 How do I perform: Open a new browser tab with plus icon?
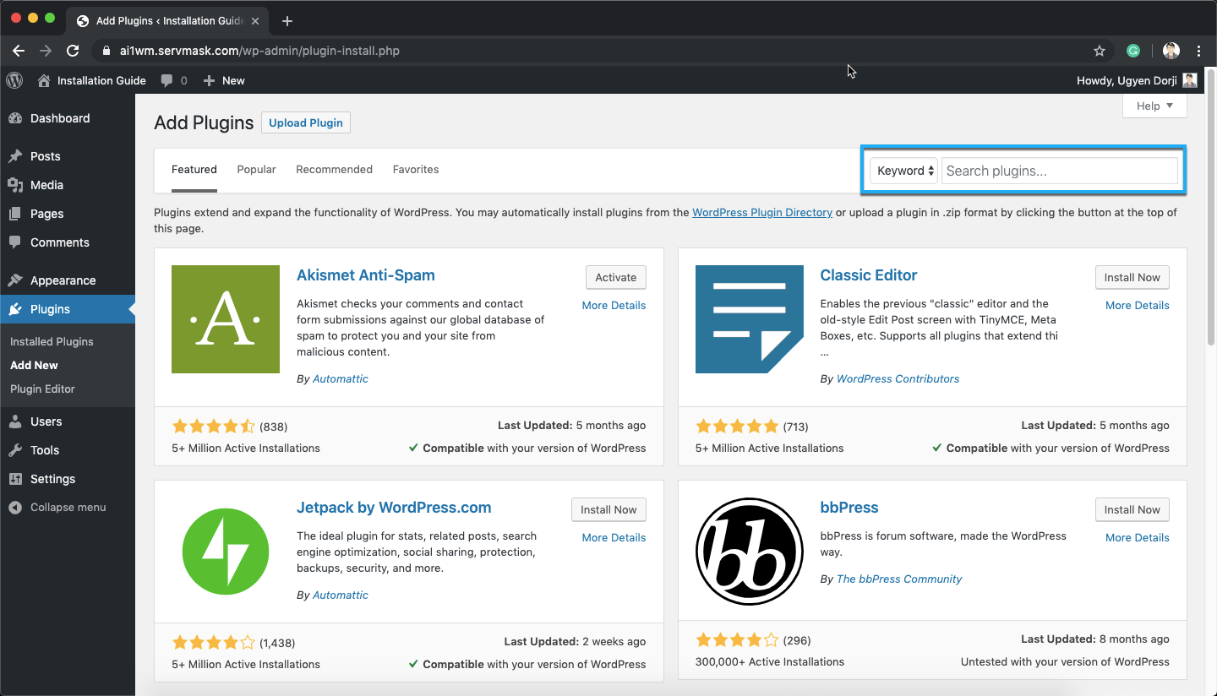[x=287, y=21]
